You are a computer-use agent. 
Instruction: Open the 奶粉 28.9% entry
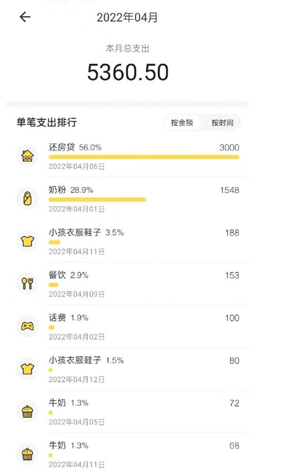71,190
